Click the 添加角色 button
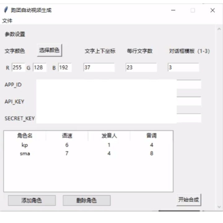 point(32,200)
